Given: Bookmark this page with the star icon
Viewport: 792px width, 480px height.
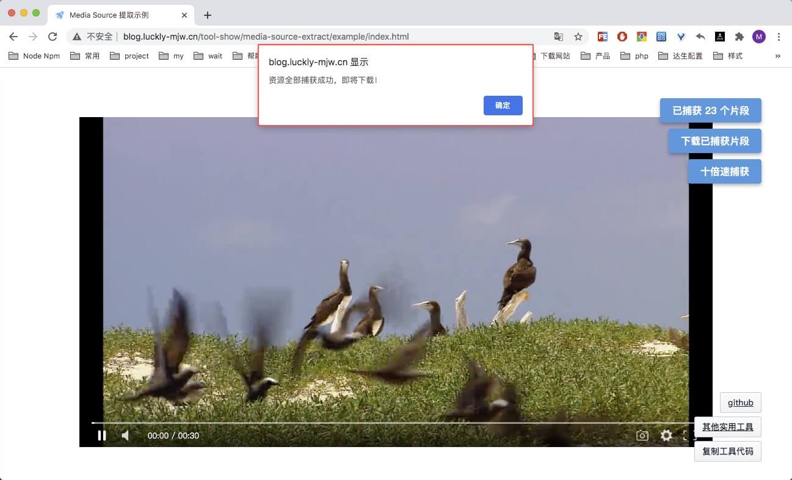Looking at the screenshot, I should 578,37.
